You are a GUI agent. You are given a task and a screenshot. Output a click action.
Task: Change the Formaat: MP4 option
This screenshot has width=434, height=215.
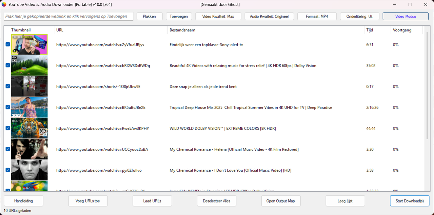tap(317, 16)
